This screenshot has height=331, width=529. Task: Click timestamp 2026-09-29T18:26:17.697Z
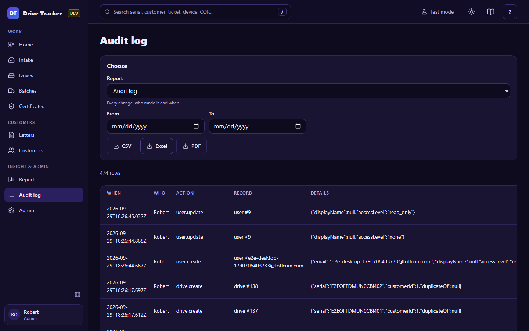pos(127,286)
